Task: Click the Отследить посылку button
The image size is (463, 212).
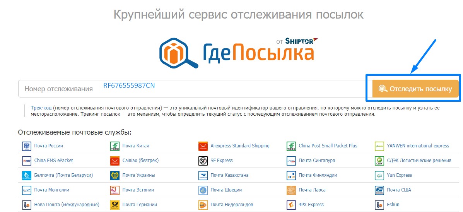Action: (x=415, y=89)
